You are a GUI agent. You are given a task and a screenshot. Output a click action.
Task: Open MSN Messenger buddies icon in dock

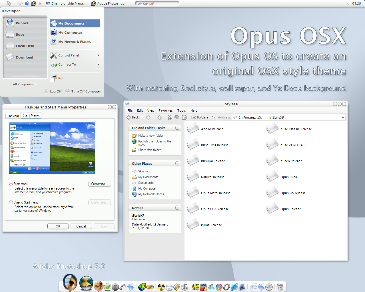211,287
